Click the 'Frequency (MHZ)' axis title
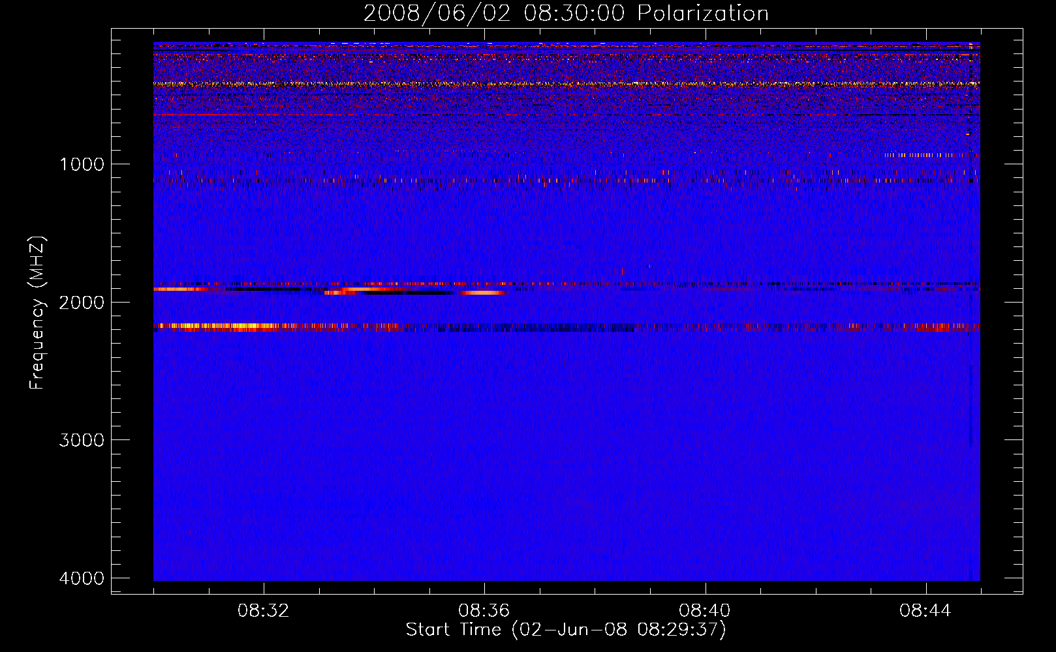 (x=38, y=313)
